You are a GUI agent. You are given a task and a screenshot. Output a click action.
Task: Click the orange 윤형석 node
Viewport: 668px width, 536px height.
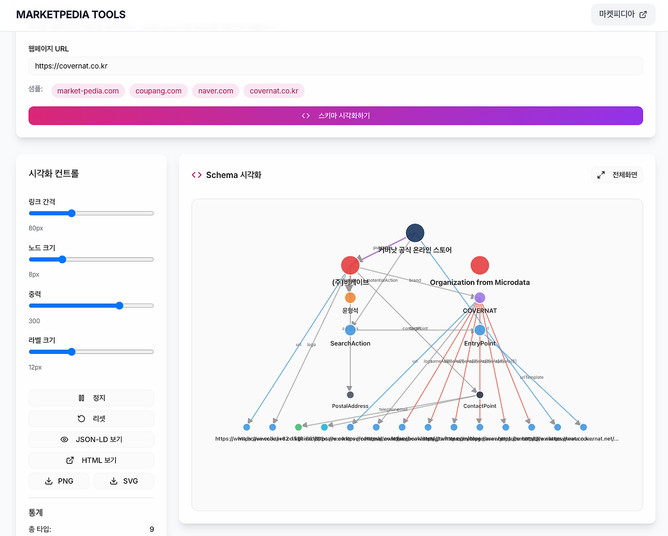click(350, 297)
